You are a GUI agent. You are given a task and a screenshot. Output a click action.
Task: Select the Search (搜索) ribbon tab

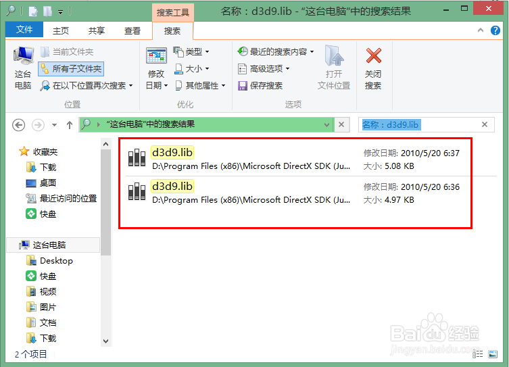[172, 31]
